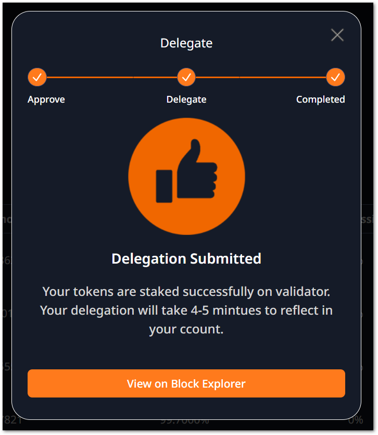This screenshot has height=435, width=378.
Task: Select the Delegate step label under the stepper
Action: (x=186, y=100)
